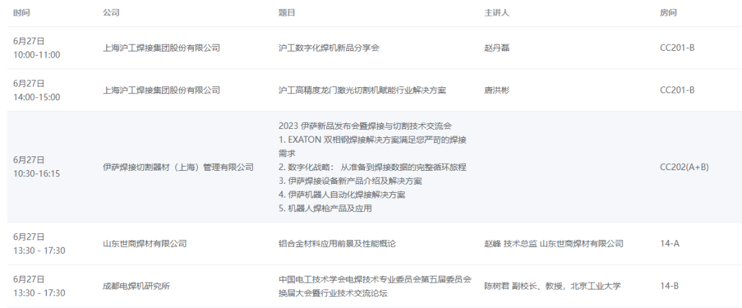This screenshot has width=742, height=308.
Task: Click the 公司 column header
Action: [x=111, y=13]
